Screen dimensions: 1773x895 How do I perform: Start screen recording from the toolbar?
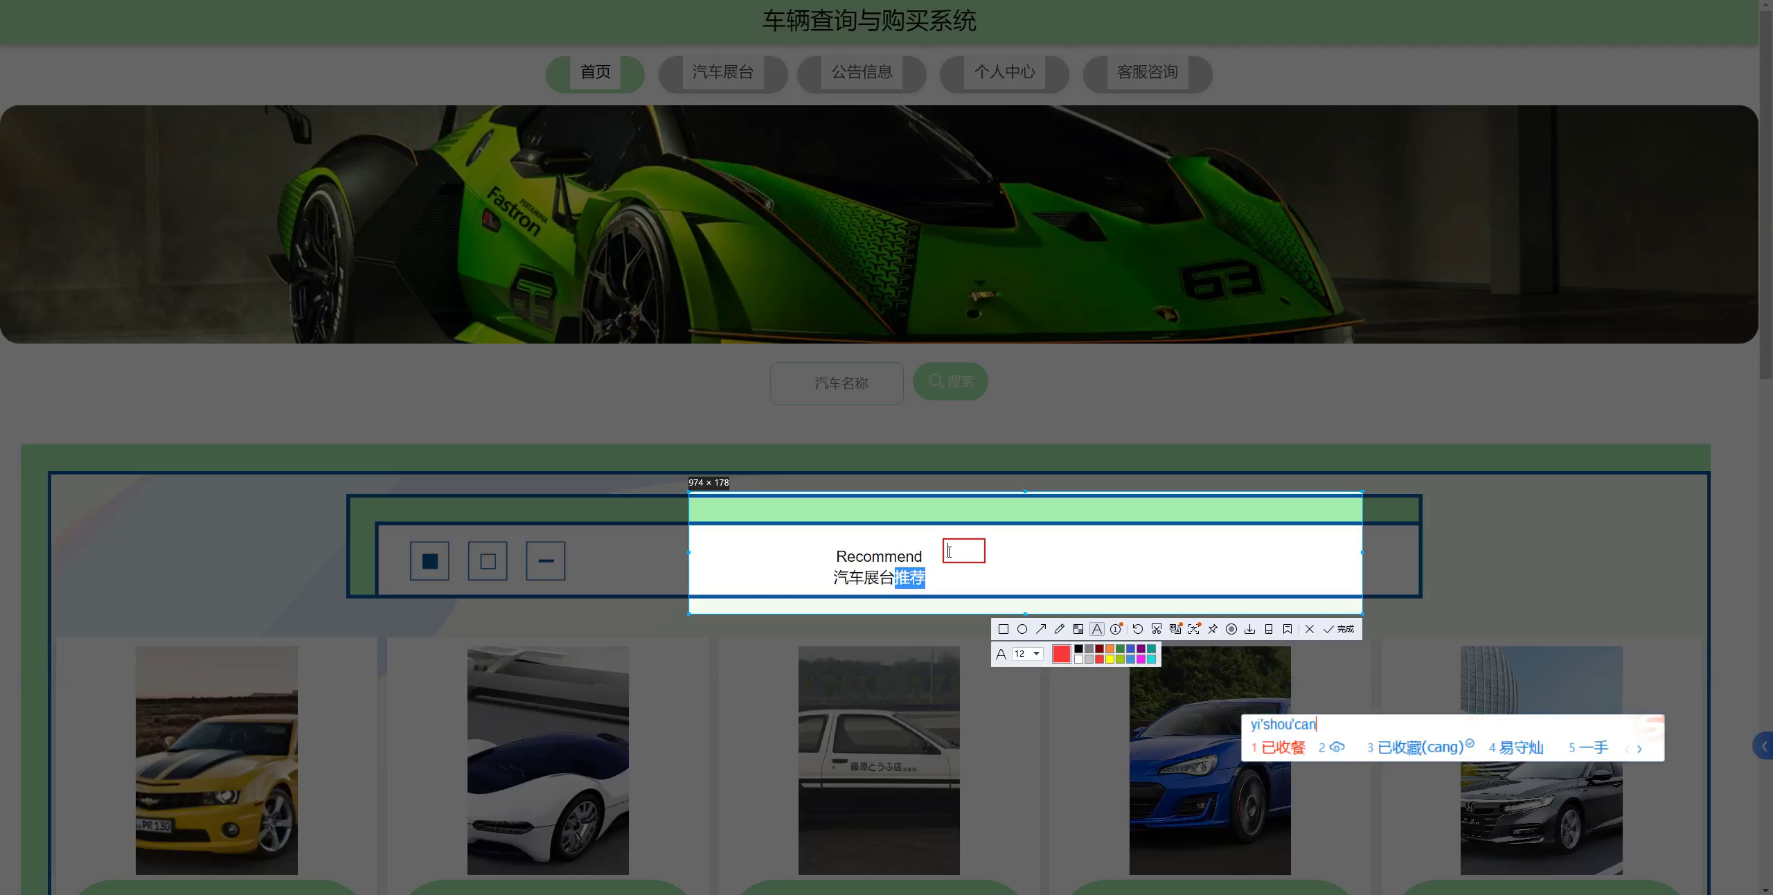coord(1231,629)
